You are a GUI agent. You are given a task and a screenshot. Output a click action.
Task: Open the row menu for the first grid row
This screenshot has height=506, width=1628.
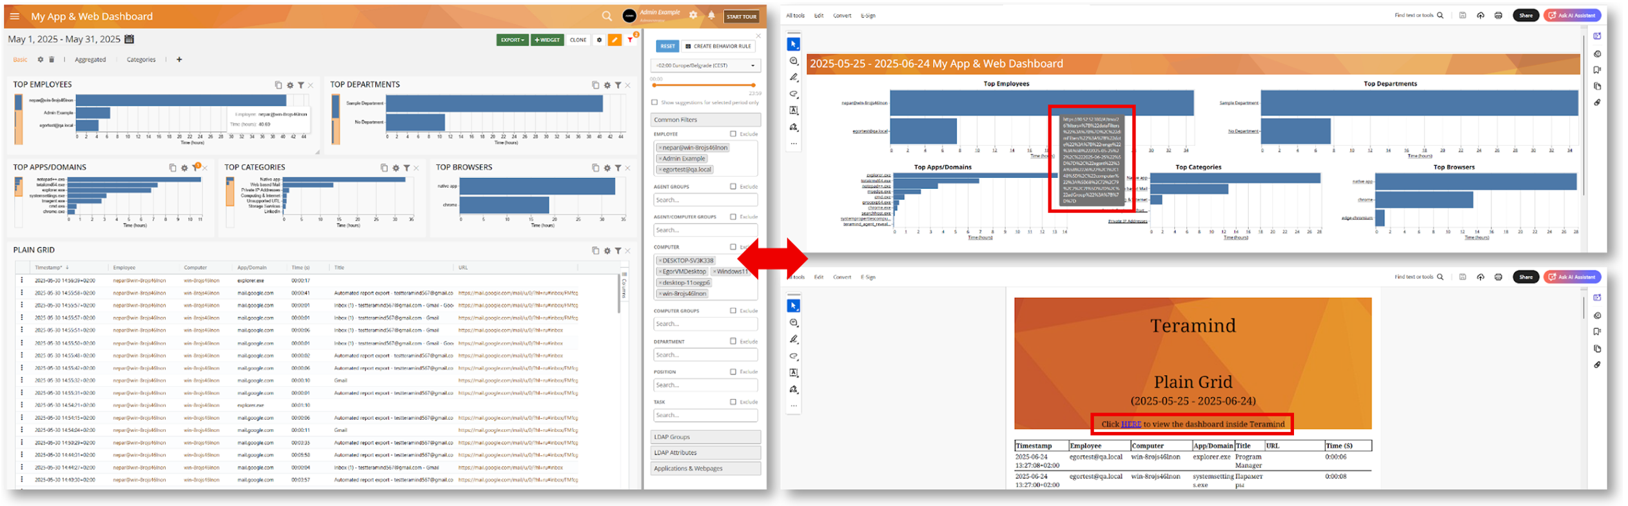pyautogui.click(x=21, y=280)
